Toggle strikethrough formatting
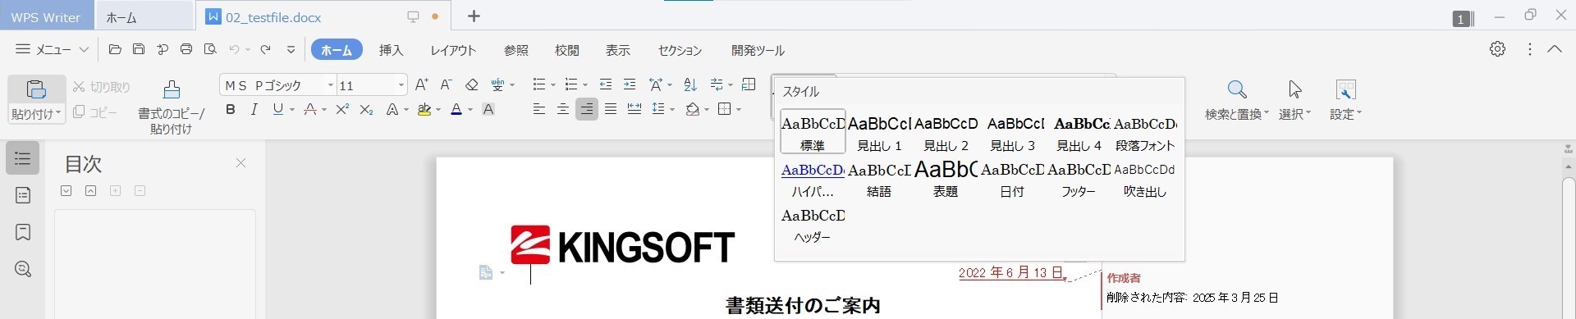The width and height of the screenshot is (1576, 319). click(x=310, y=109)
